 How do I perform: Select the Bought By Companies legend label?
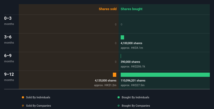pyautogui.click(x=136, y=106)
